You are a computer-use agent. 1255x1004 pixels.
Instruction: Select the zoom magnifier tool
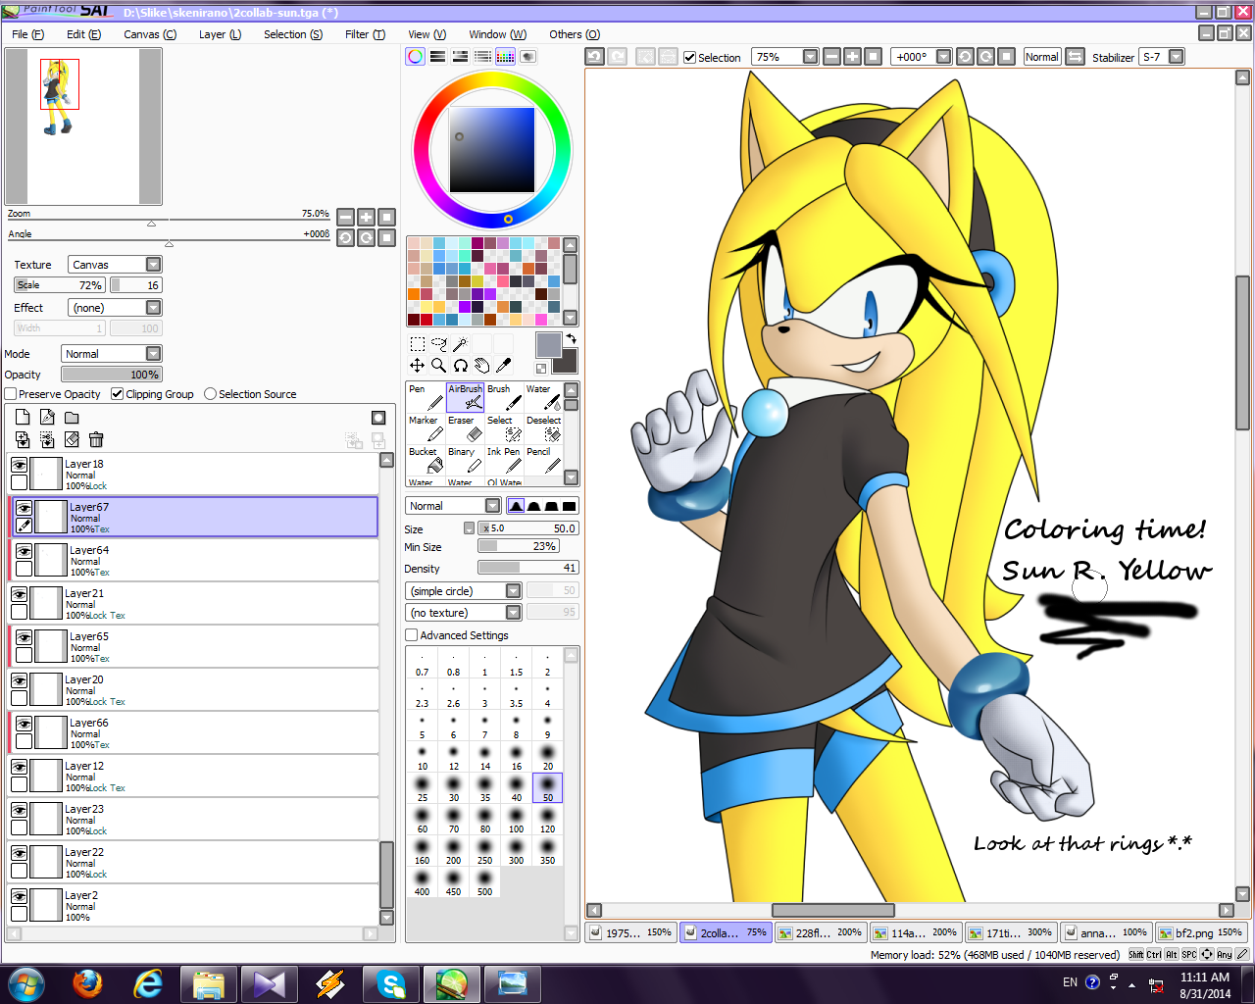(438, 366)
